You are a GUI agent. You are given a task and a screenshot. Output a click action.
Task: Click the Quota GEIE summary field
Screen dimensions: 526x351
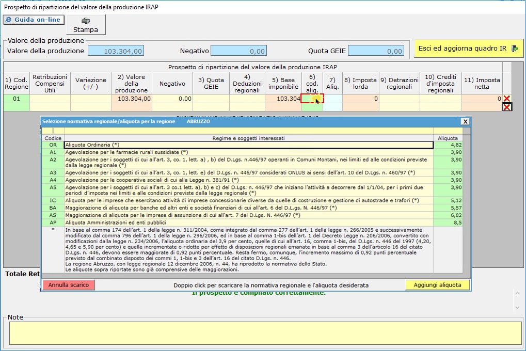(376, 51)
